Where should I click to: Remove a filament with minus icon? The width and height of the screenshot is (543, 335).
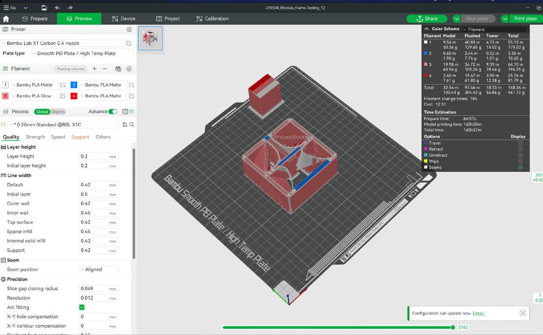point(105,69)
